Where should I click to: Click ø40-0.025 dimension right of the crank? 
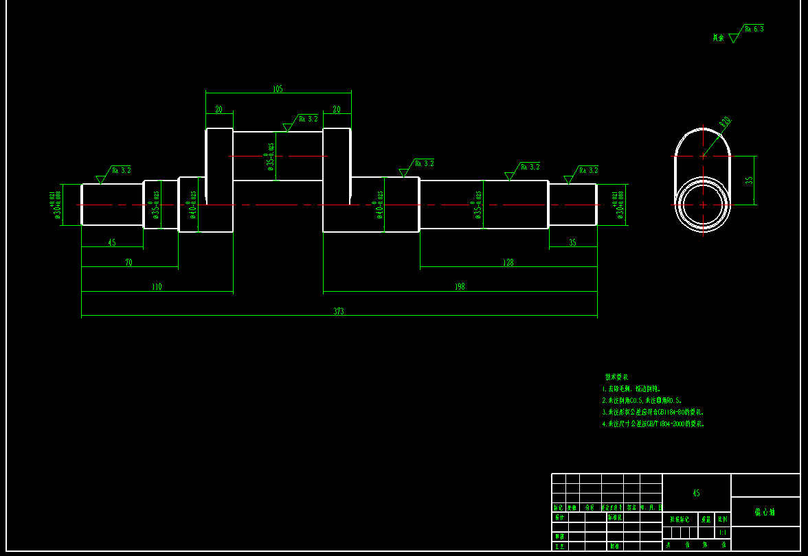378,205
